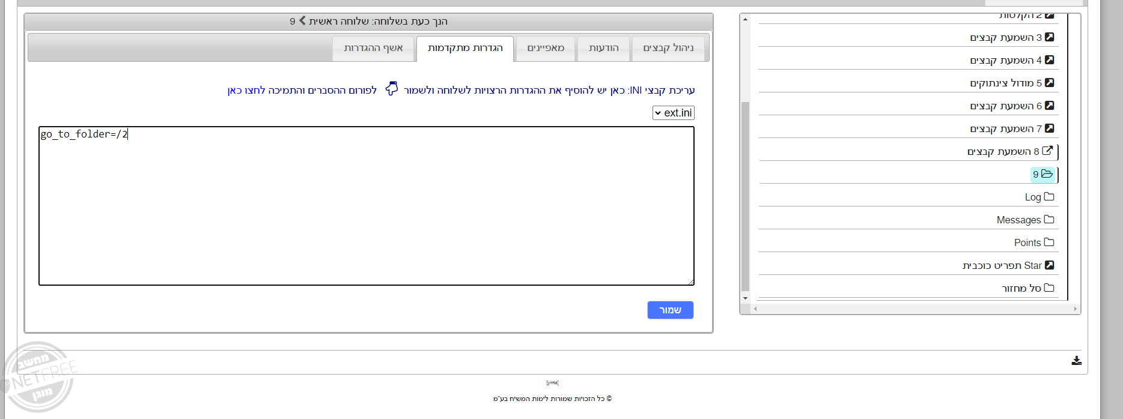Image resolution: width=1123 pixels, height=419 pixels.
Task: Click the breadcrumb chevron before 9
Action: point(302,21)
